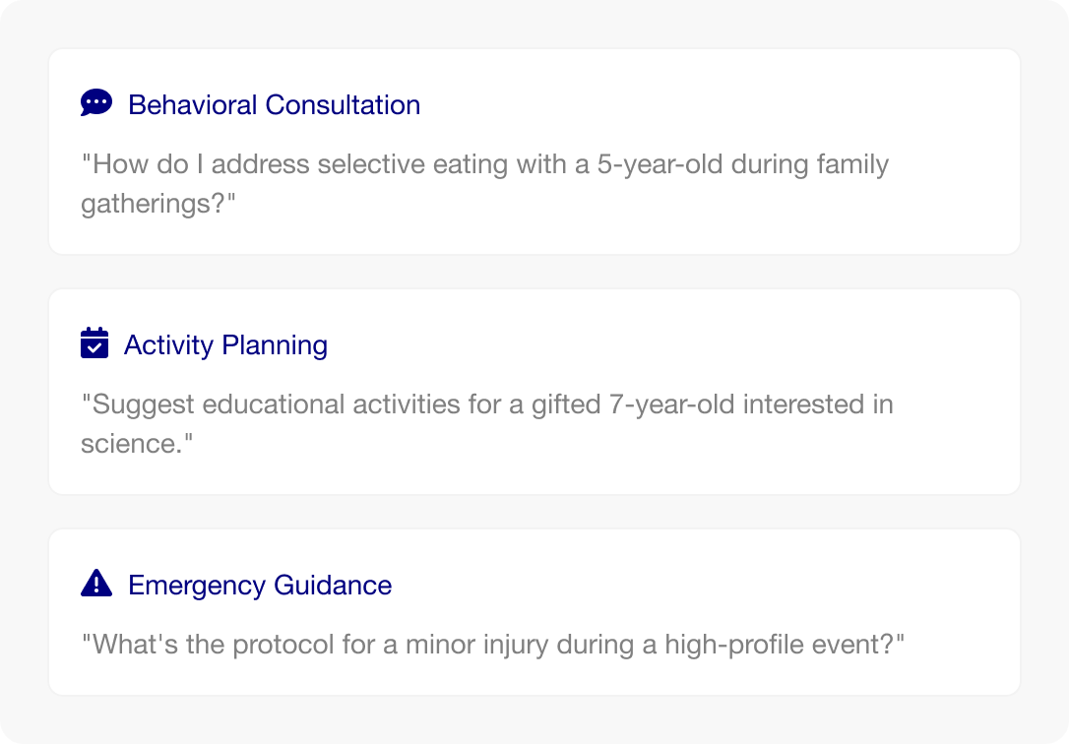Click the word "Consultation" in first heading

[343, 105]
